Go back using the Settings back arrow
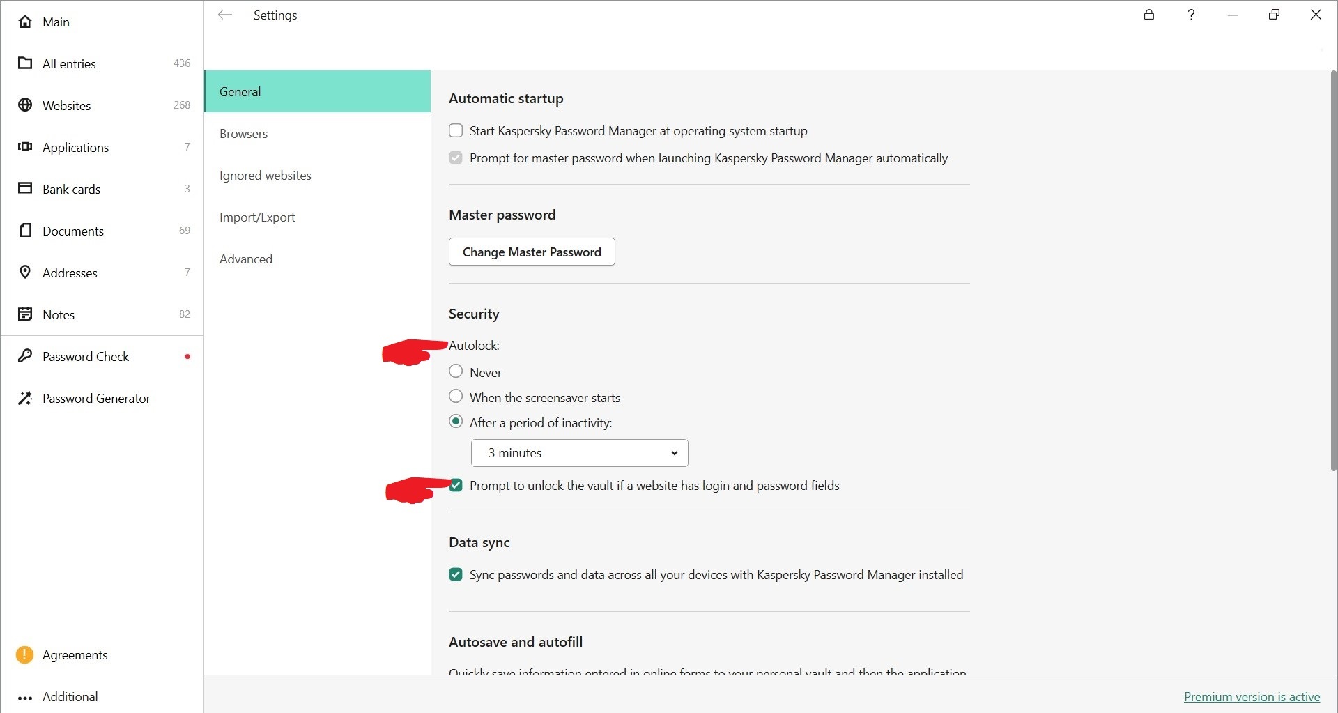 tap(224, 15)
